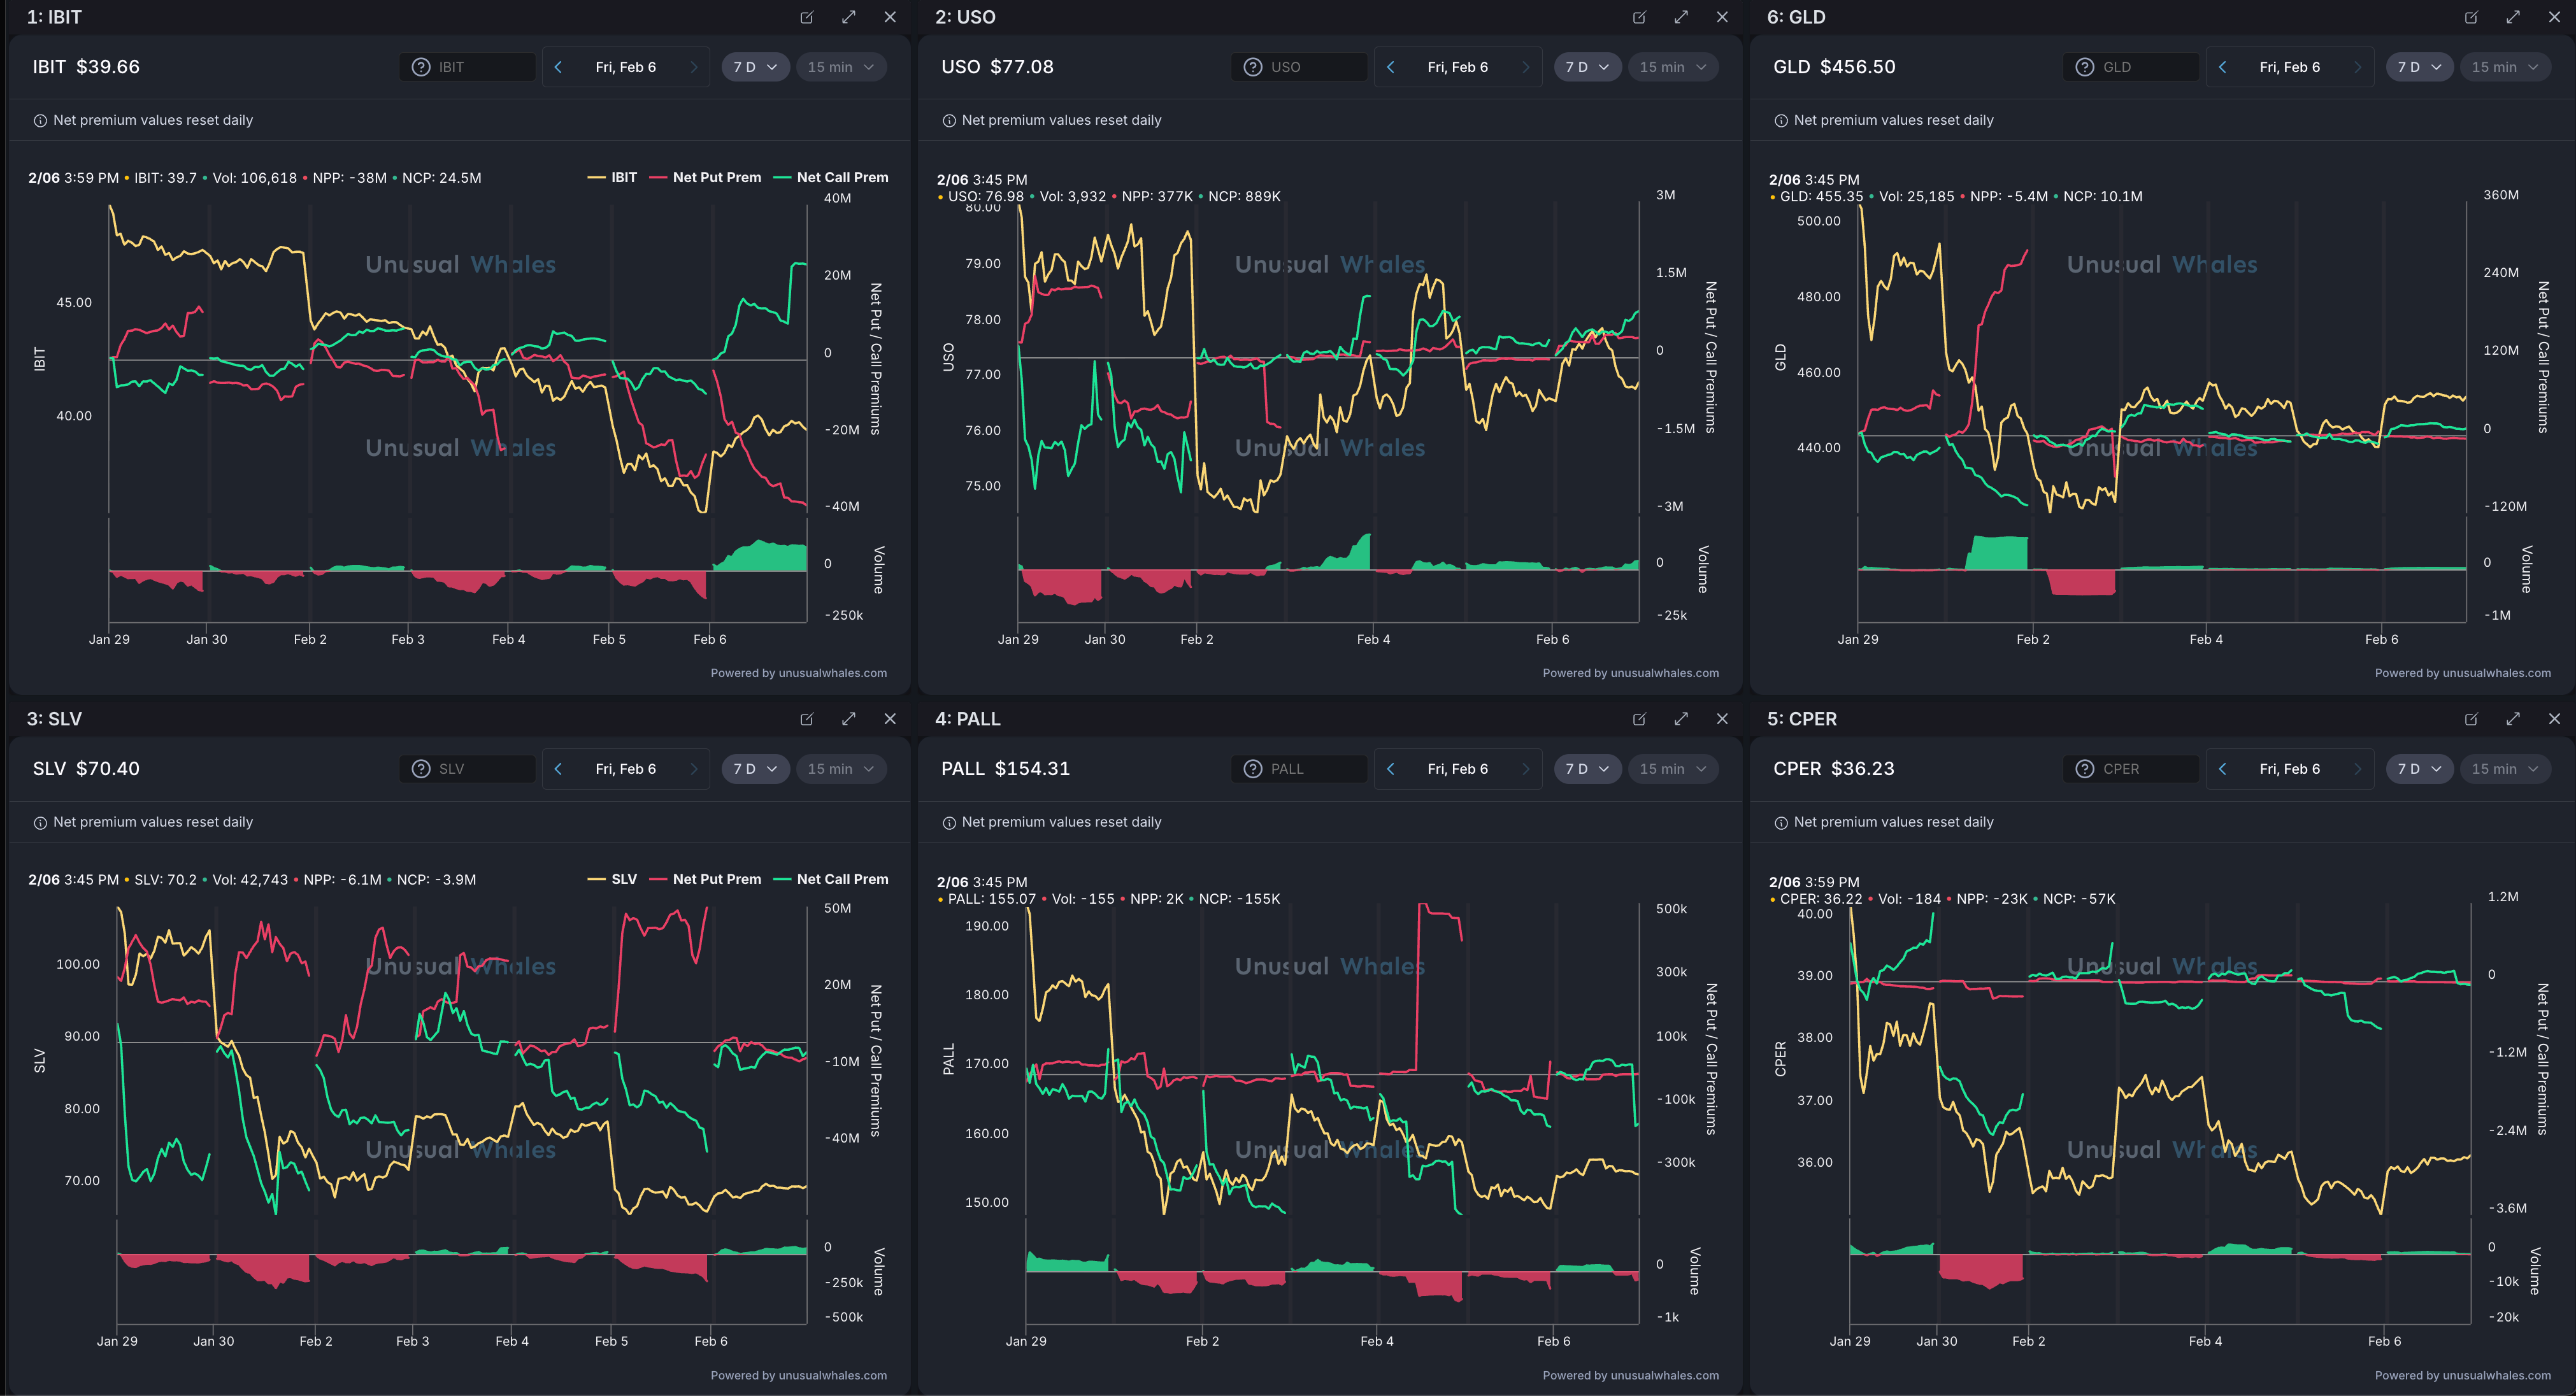The width and height of the screenshot is (2576, 1396).
Task: Open the 7 D range dropdown in PALL panel
Action: coord(1587,769)
